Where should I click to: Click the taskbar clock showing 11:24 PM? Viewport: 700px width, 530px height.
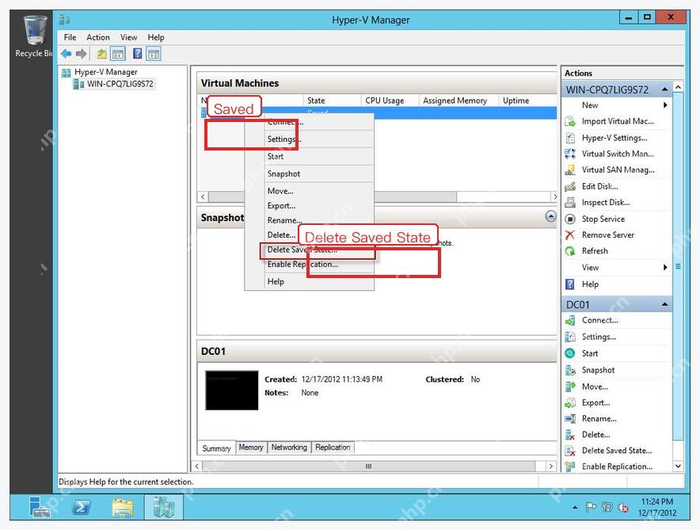[656, 507]
